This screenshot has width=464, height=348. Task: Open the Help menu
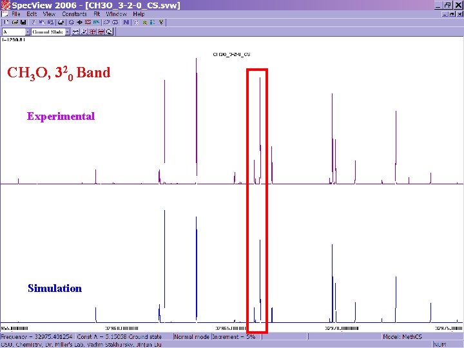point(139,14)
